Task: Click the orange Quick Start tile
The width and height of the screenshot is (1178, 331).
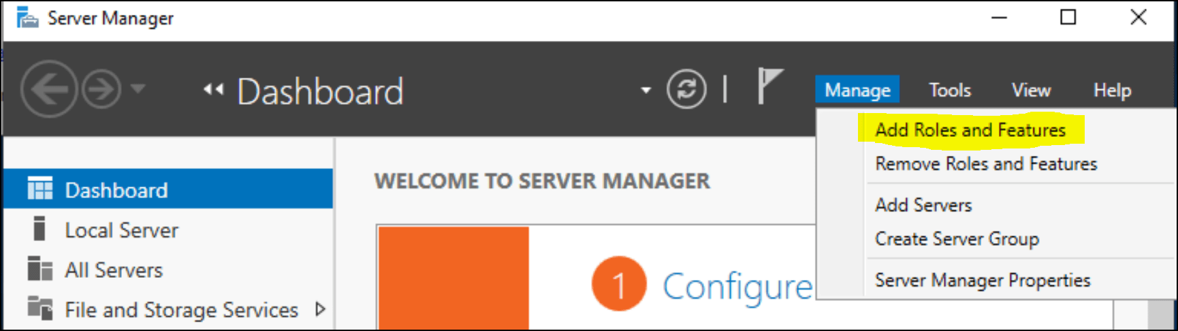Action: click(x=453, y=278)
